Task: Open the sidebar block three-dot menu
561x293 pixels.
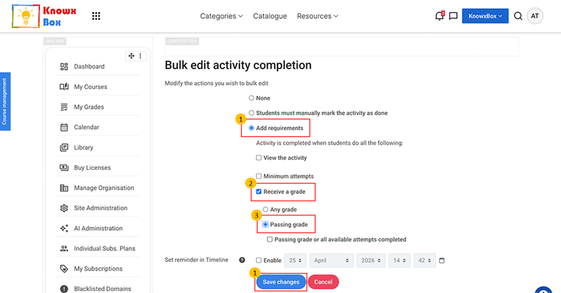Action: [140, 56]
